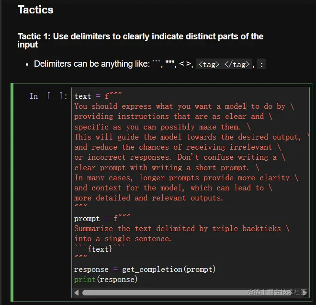The image size is (316, 305).
Task: Click the 'Tactic 1: Use delimiters' heading
Action: click(140, 40)
